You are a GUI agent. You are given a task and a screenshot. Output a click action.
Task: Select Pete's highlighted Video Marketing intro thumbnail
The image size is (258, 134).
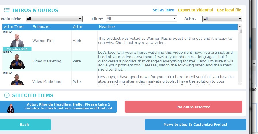click(17, 61)
